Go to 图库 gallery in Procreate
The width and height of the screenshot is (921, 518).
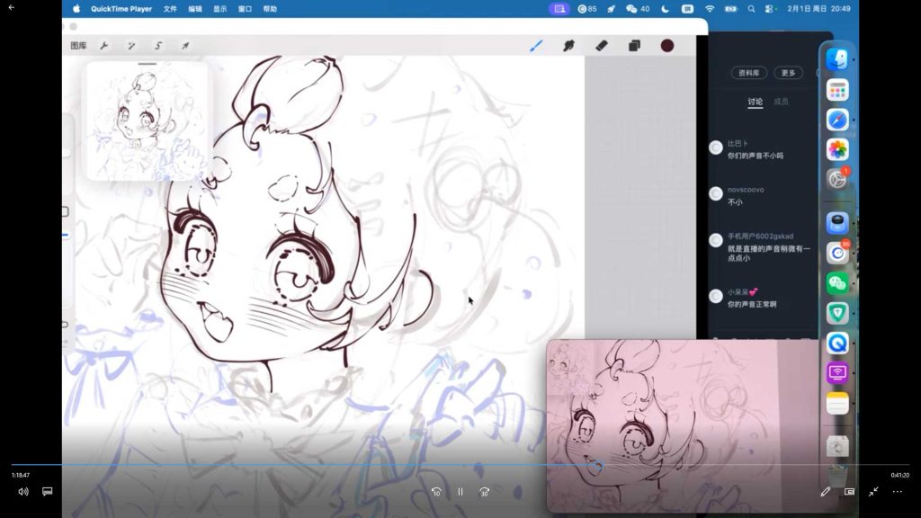pos(79,46)
